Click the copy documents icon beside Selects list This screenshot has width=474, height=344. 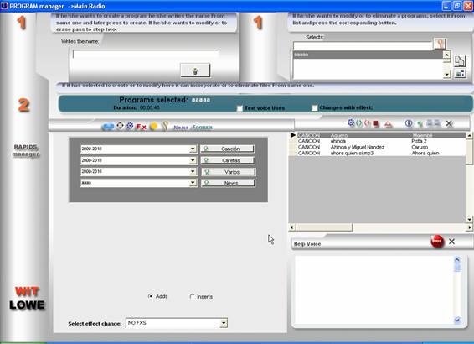point(460,60)
